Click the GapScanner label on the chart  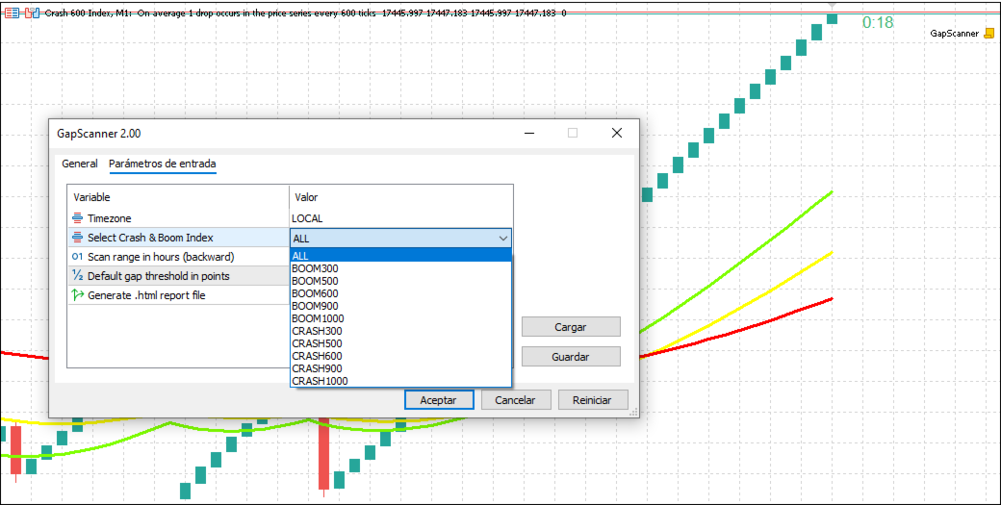click(x=955, y=33)
